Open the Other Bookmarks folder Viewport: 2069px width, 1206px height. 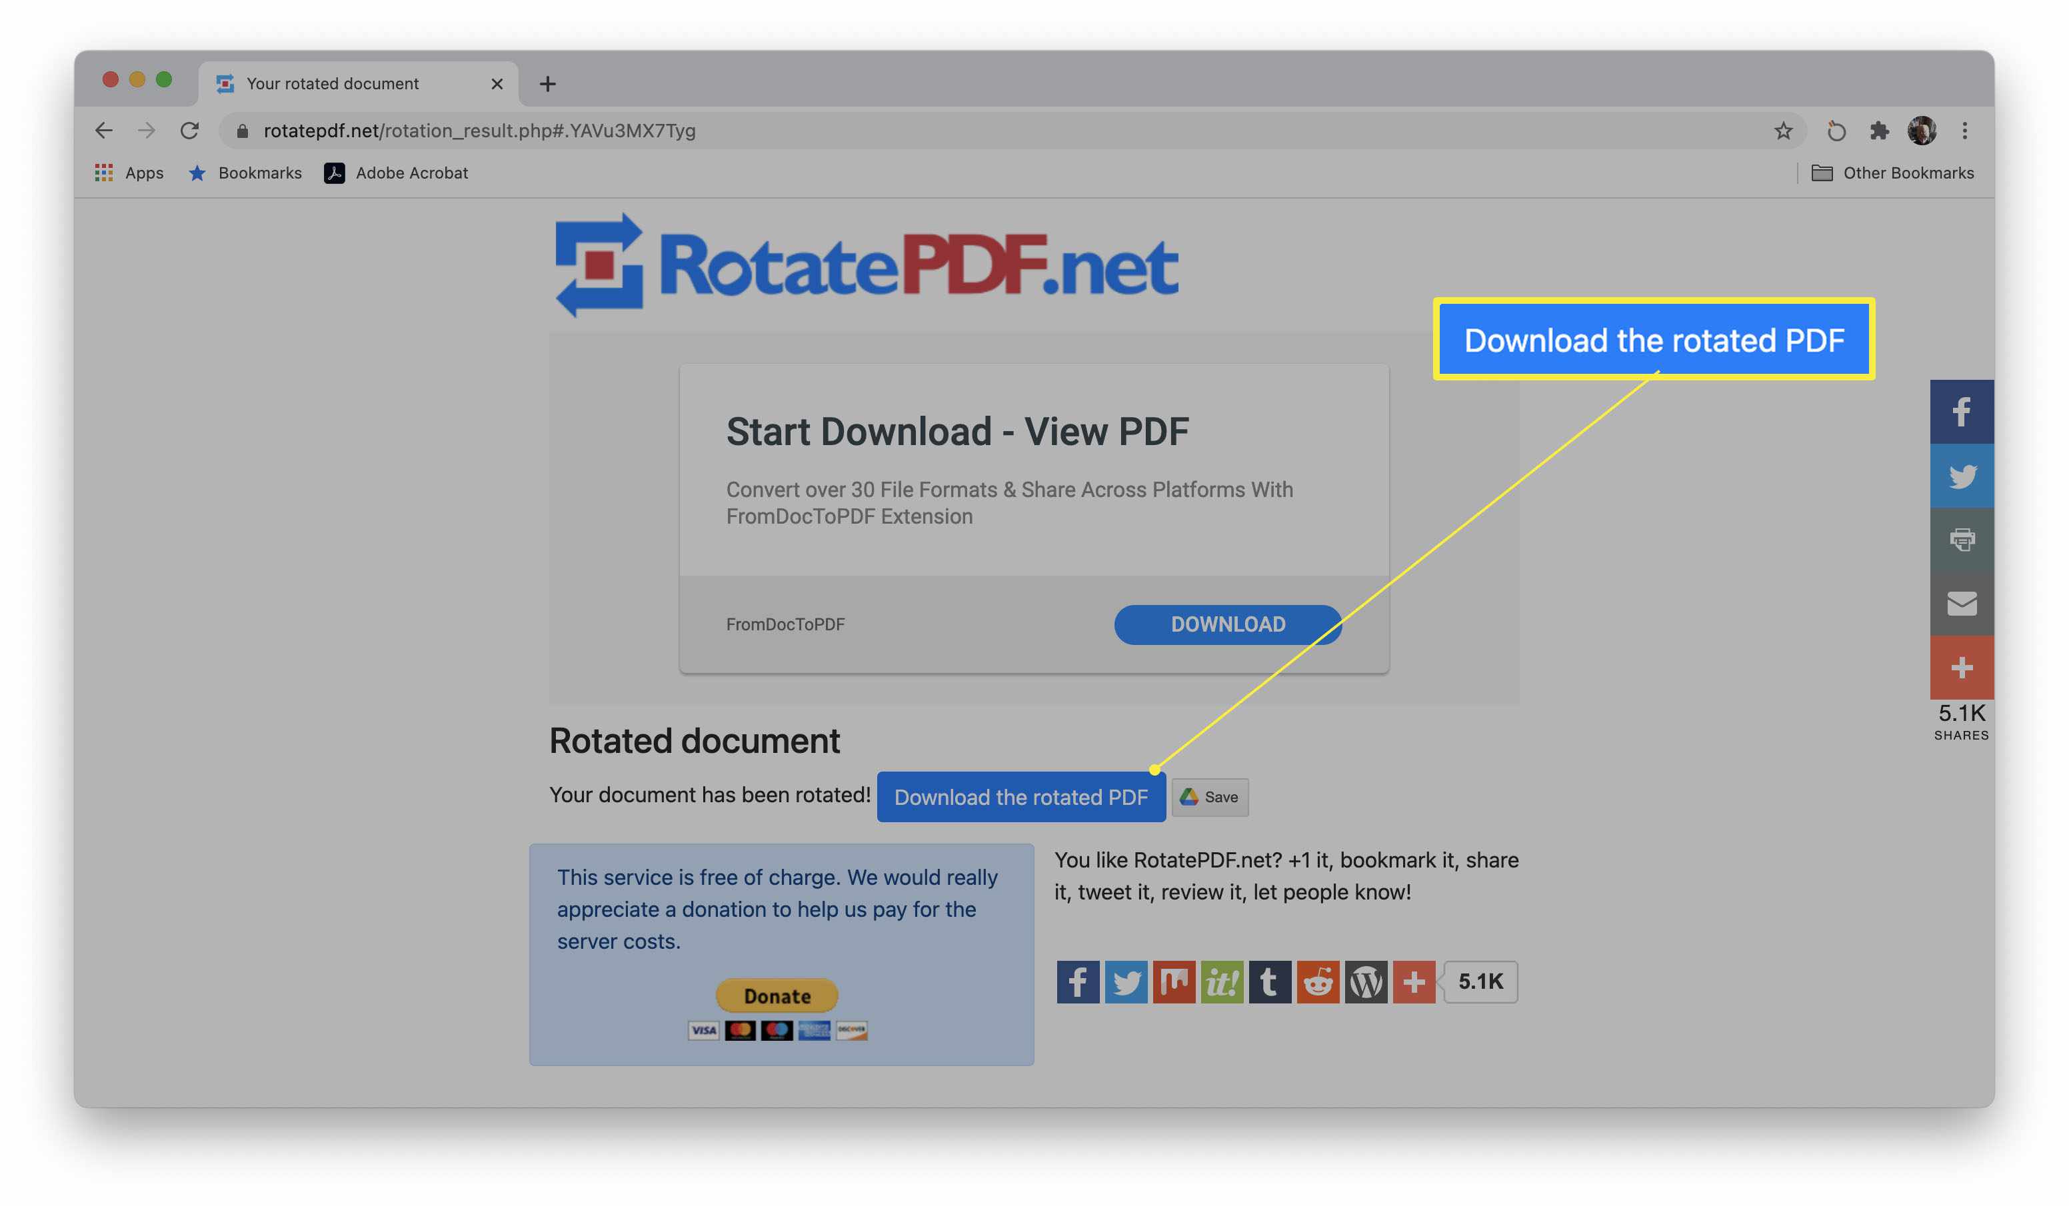tap(1892, 173)
